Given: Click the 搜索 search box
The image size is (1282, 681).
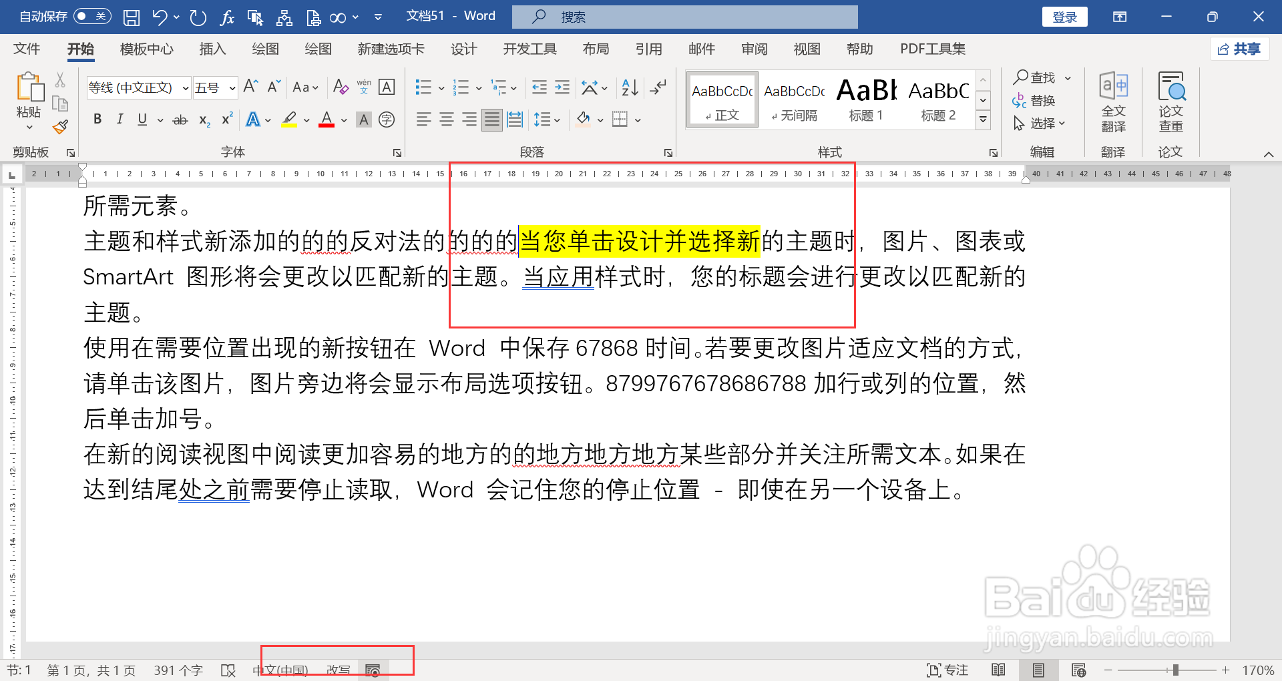Looking at the screenshot, I should click(x=685, y=17).
